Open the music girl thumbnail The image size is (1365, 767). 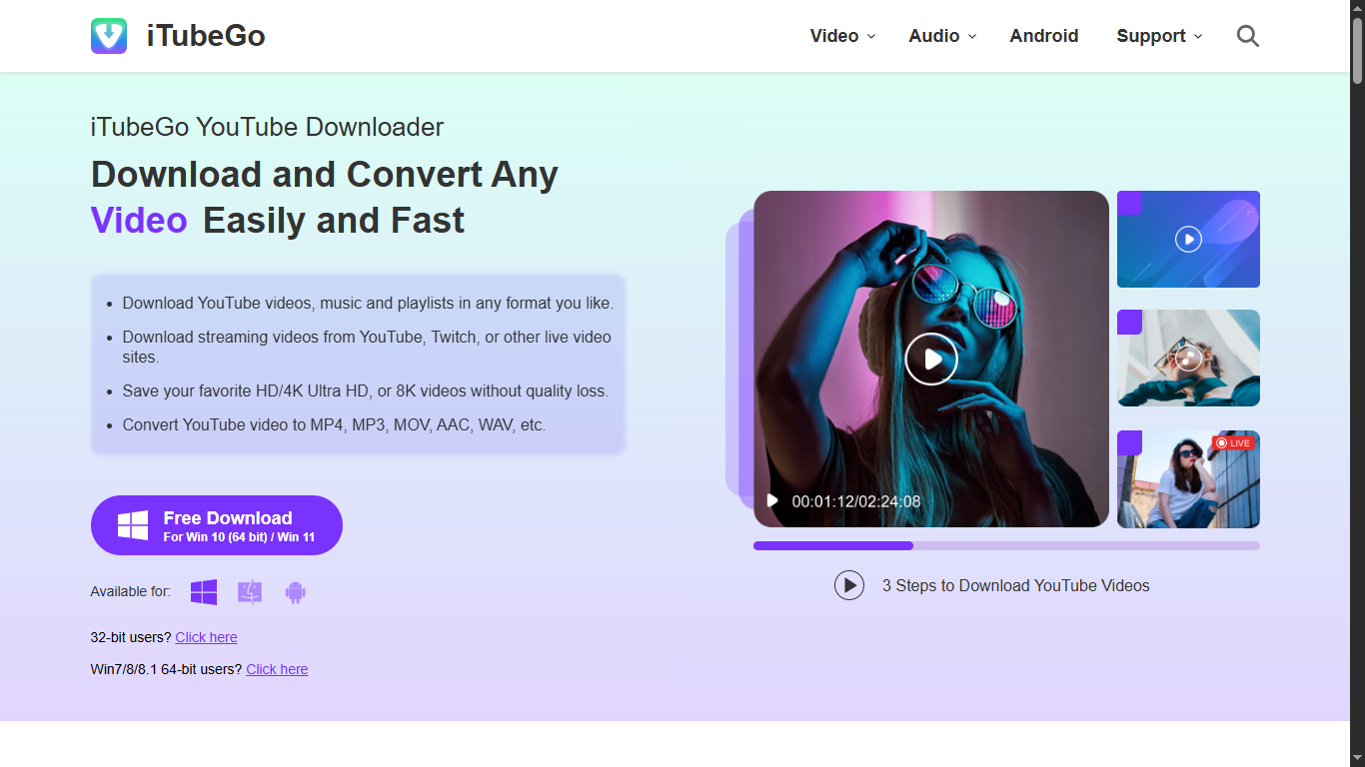pos(1188,358)
